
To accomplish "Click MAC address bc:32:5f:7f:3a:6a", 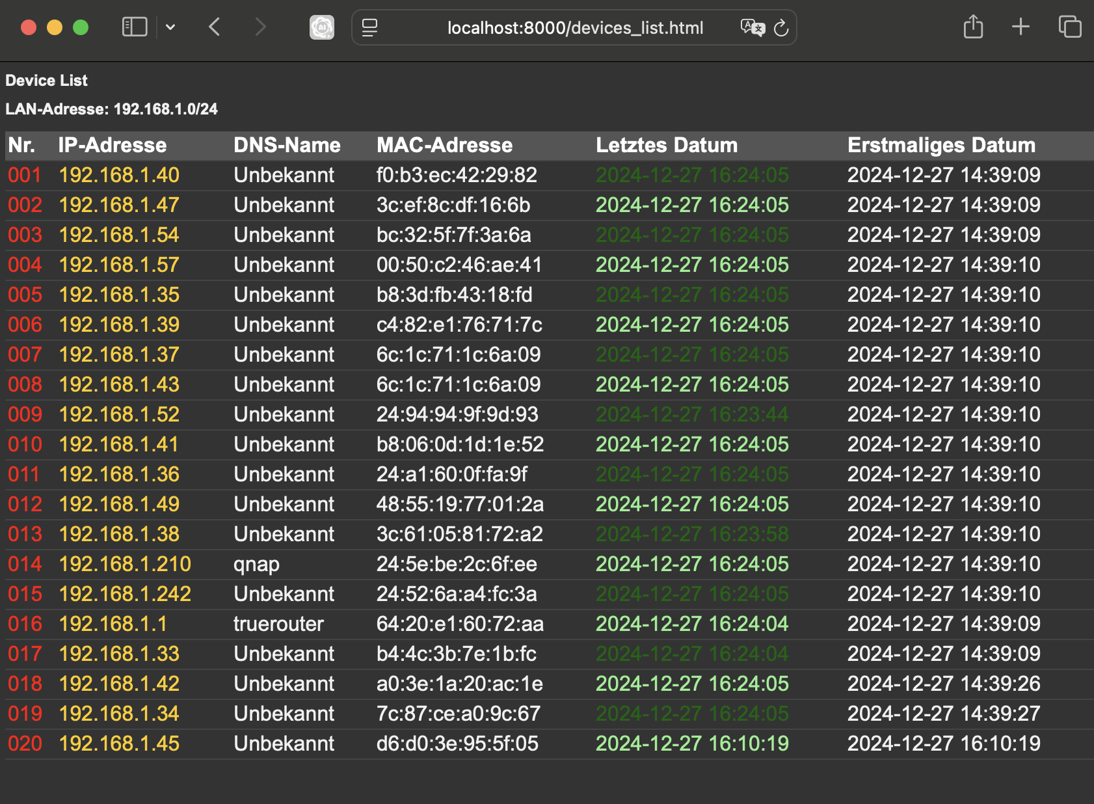I will click(x=454, y=235).
